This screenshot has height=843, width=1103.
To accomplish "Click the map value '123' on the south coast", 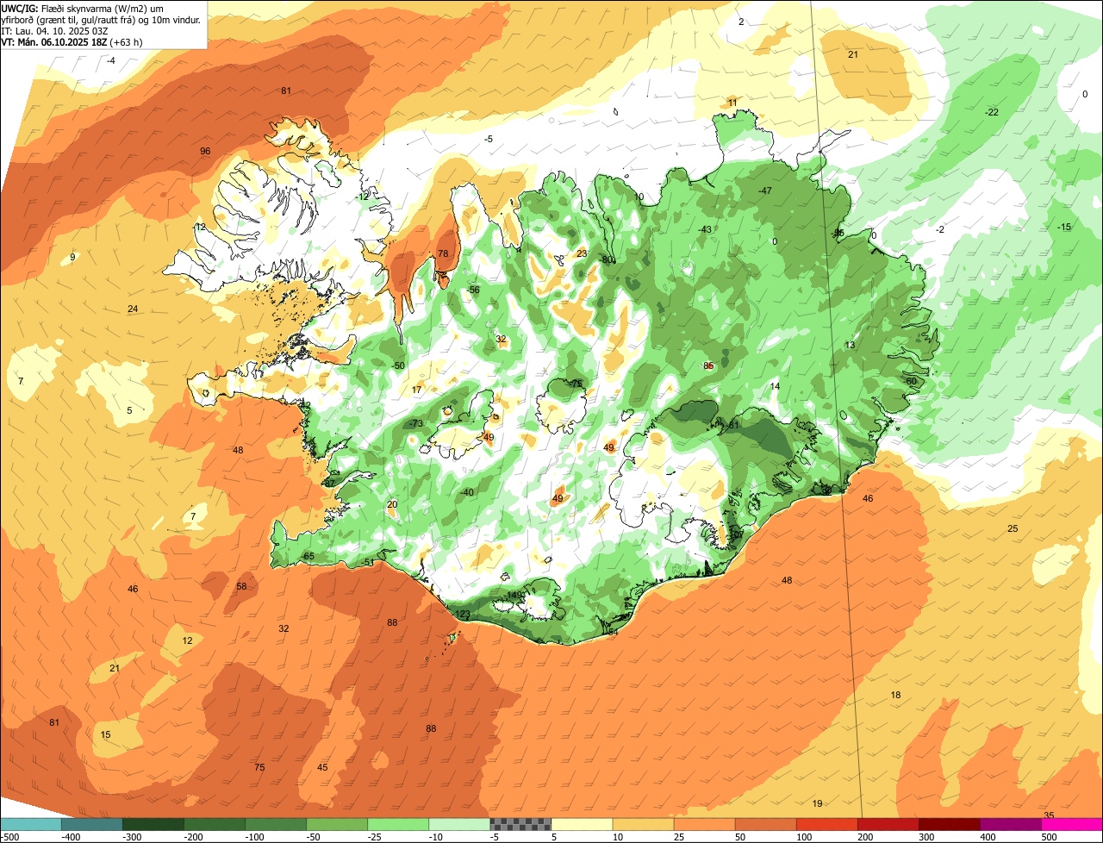I will [x=463, y=614].
